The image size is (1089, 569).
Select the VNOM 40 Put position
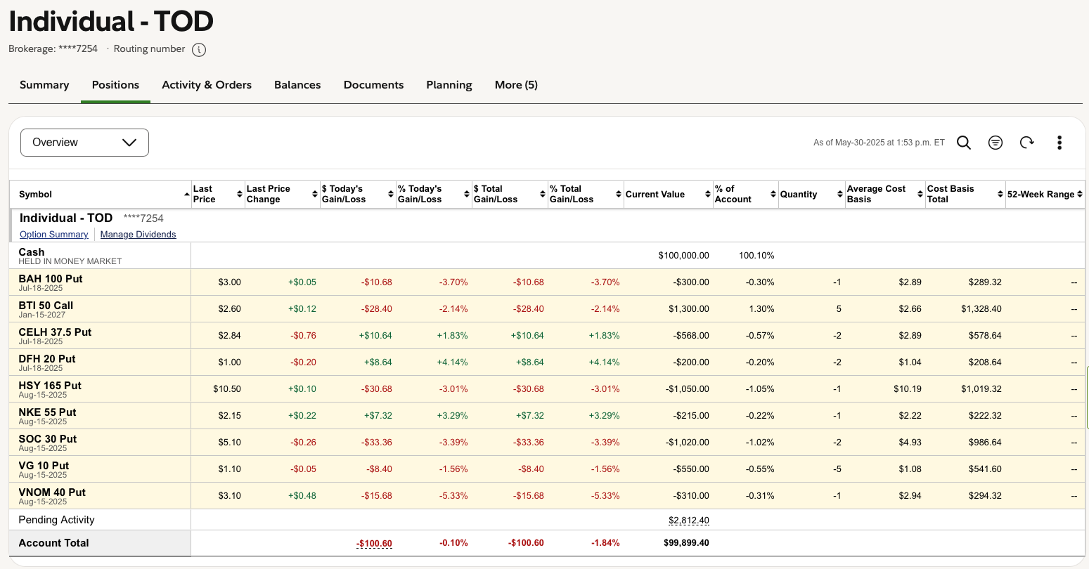[x=52, y=492]
